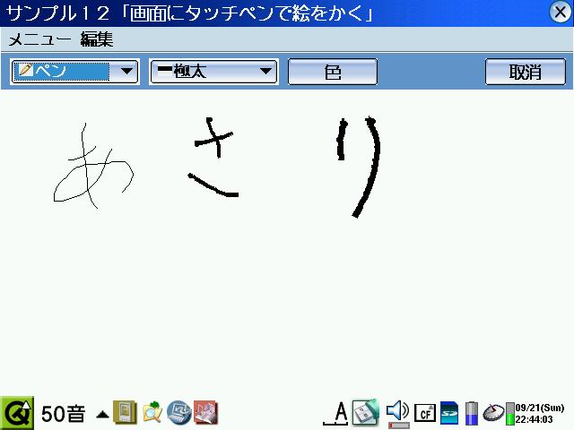Launch the address book taskbar icon
574x430 pixels.
pyautogui.click(x=125, y=412)
